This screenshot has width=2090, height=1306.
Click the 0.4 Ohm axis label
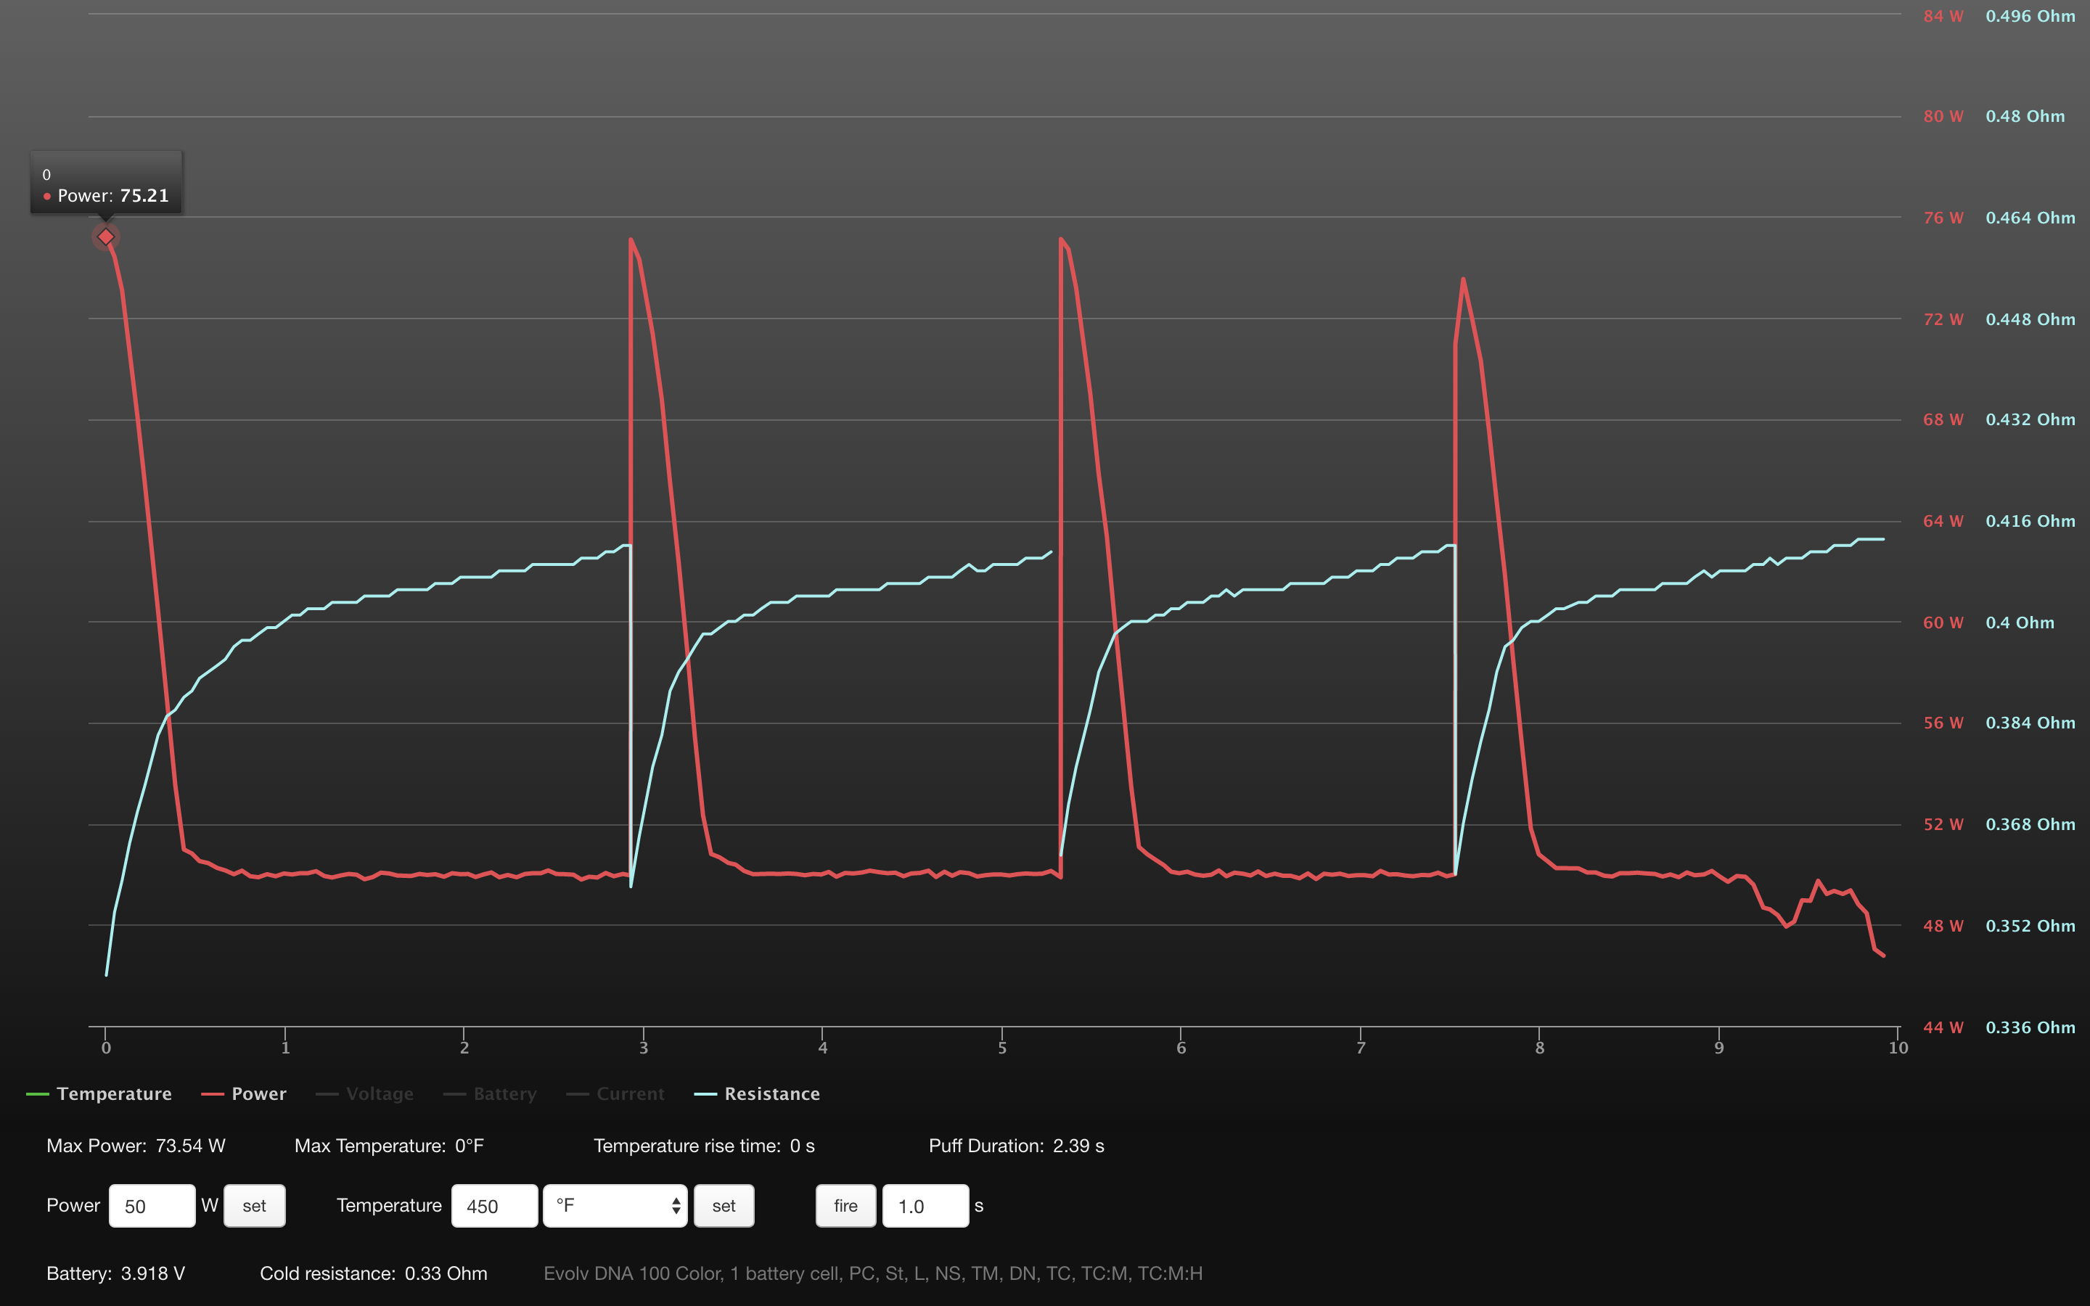2019,623
